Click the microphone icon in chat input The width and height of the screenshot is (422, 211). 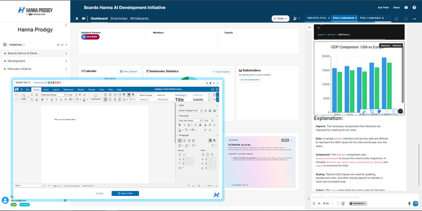click(x=409, y=203)
